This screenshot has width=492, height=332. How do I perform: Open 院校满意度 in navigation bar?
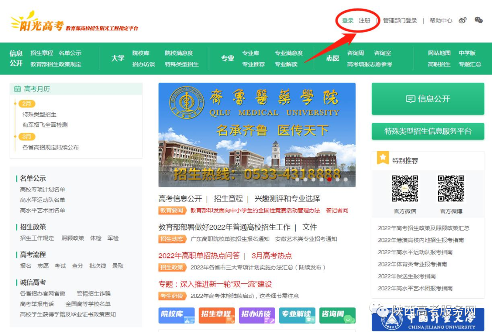coord(179,53)
